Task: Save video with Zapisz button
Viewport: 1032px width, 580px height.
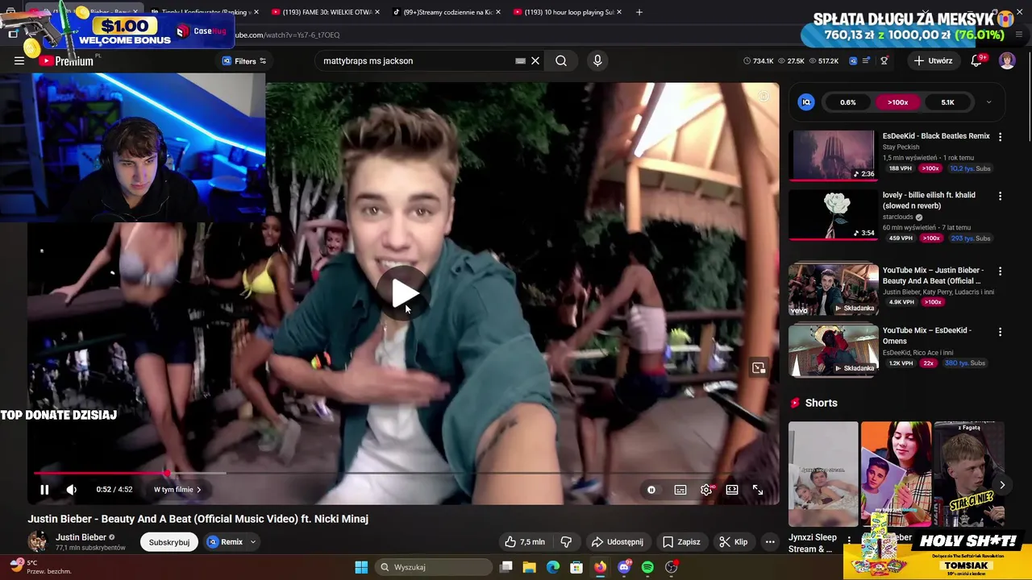Action: pyautogui.click(x=681, y=542)
